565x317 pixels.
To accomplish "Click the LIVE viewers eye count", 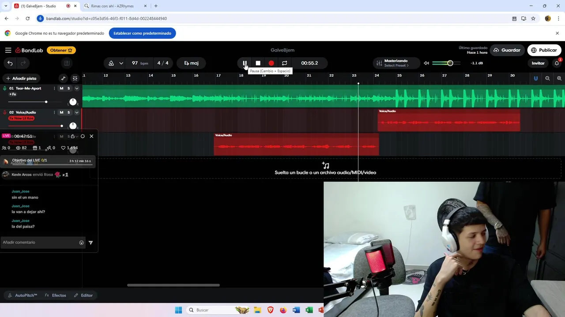I will [21, 148].
